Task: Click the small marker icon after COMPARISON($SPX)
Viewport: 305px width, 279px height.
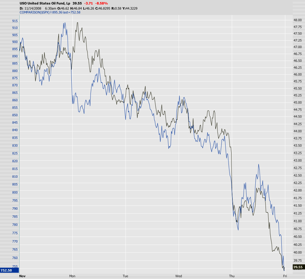Action: coord(51,12)
